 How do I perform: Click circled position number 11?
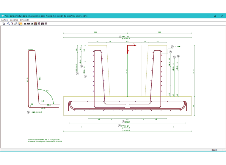(x=174, y=57)
